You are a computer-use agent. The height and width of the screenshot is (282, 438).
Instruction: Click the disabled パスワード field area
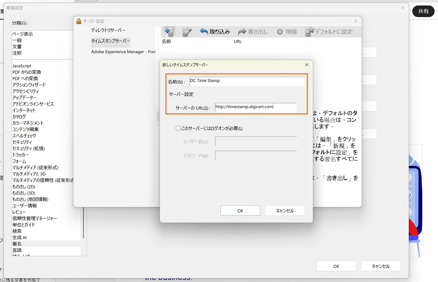coord(256,156)
